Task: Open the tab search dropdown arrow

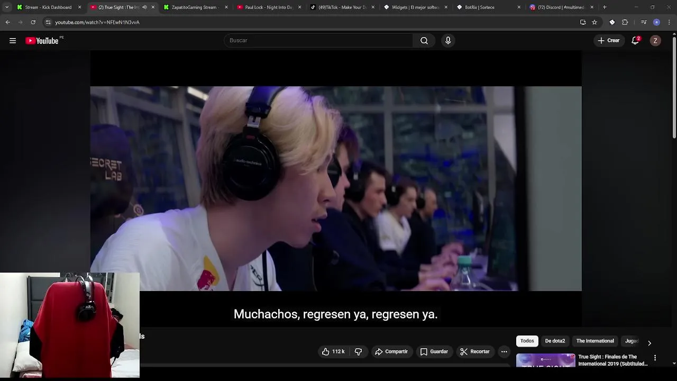Action: pyautogui.click(x=7, y=7)
